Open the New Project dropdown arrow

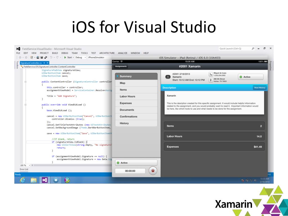pos(35,57)
